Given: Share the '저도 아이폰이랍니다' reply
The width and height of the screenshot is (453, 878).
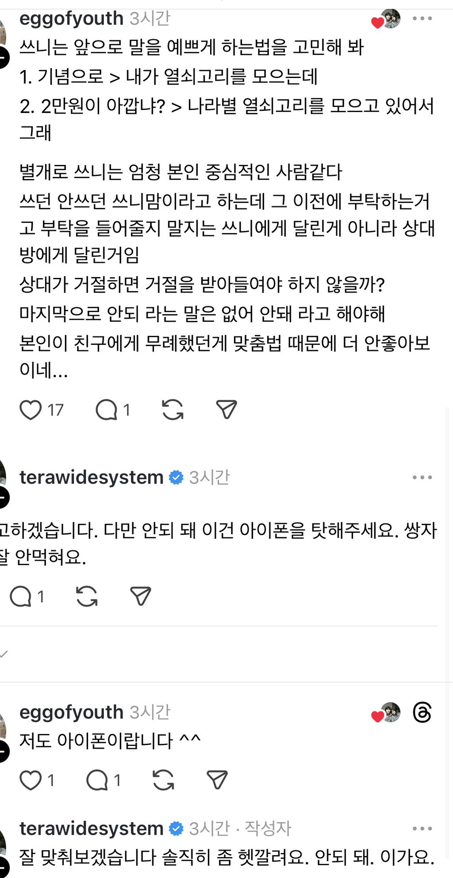Looking at the screenshot, I should (x=217, y=780).
